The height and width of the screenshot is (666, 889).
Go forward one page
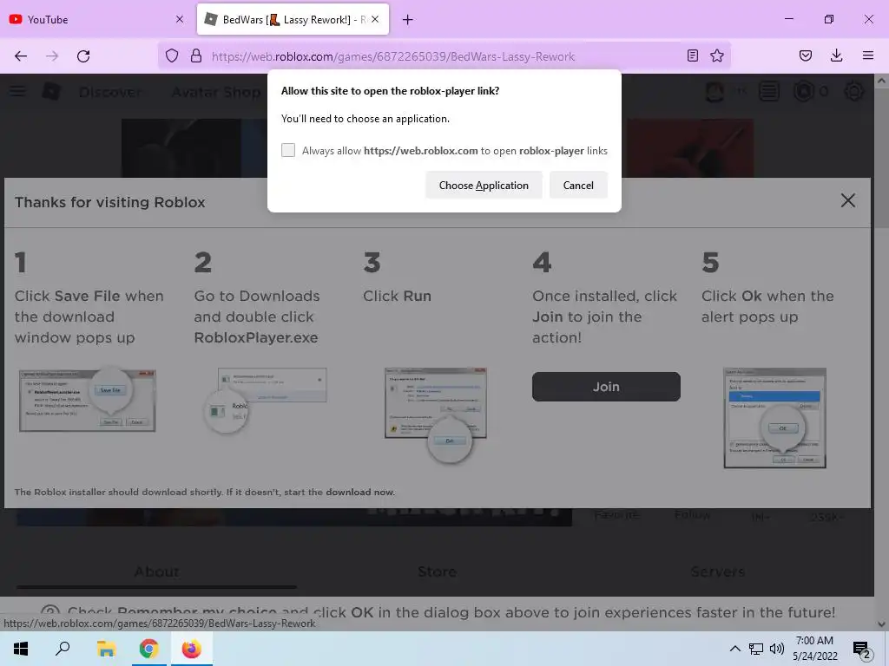pyautogui.click(x=52, y=55)
